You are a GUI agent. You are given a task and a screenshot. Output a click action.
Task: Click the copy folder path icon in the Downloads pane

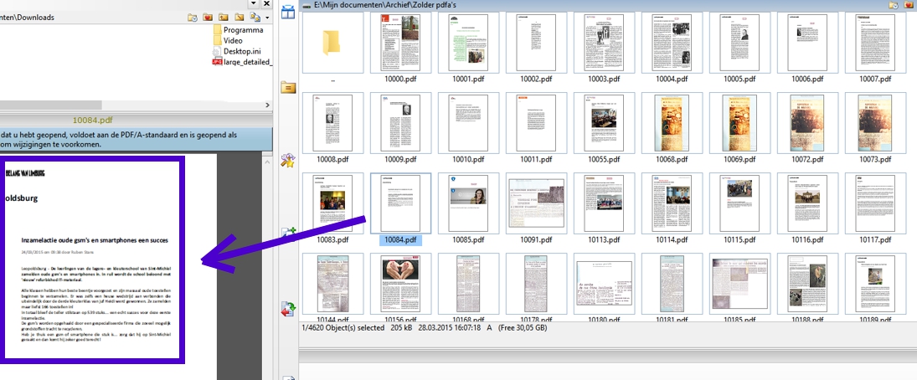[x=255, y=18]
